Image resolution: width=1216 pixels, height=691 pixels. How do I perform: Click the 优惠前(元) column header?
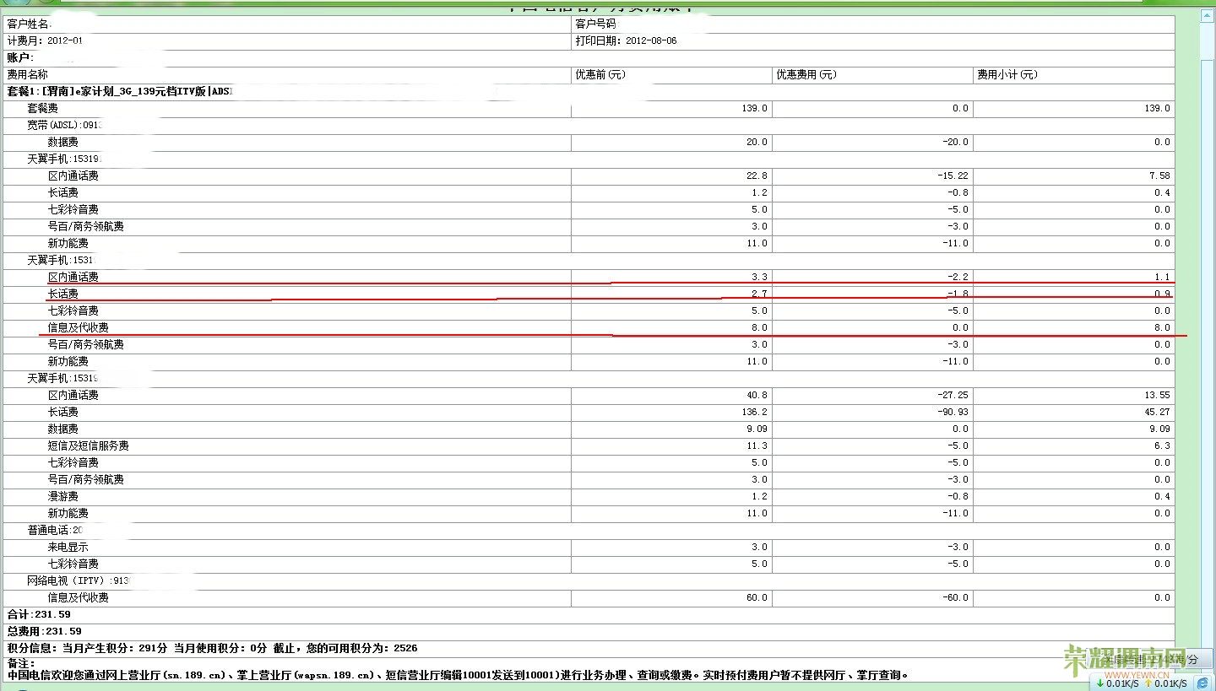[x=600, y=74]
